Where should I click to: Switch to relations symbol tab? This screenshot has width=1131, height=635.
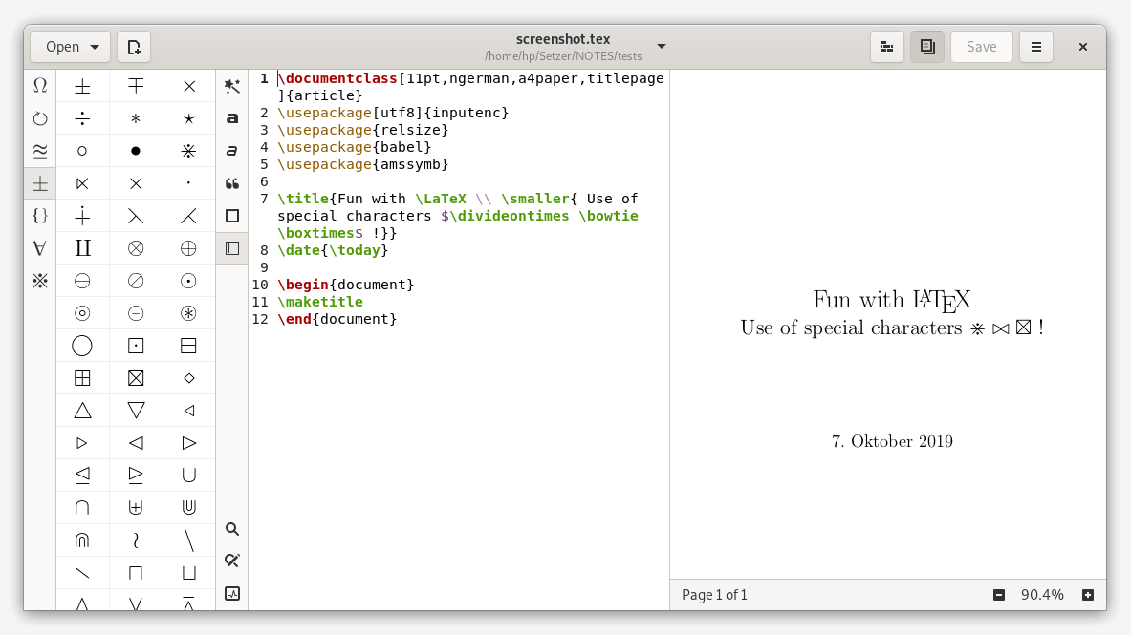coord(40,152)
